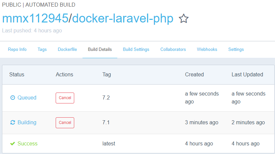Viewport: 275px width, 154px height.
Task: Click the Queued clock status icon
Action: [x=13, y=98]
